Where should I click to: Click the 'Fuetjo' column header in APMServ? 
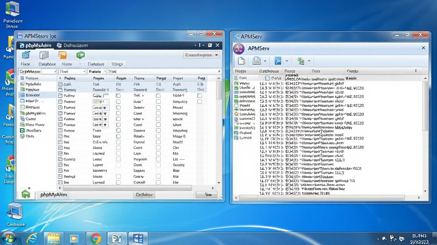point(352,71)
